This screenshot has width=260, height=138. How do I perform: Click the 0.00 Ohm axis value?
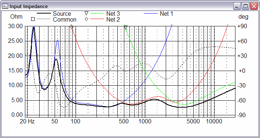coord(17,115)
